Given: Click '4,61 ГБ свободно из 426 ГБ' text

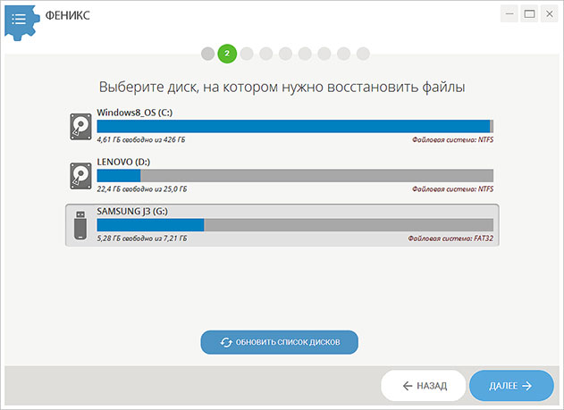Looking at the screenshot, I should [x=141, y=139].
